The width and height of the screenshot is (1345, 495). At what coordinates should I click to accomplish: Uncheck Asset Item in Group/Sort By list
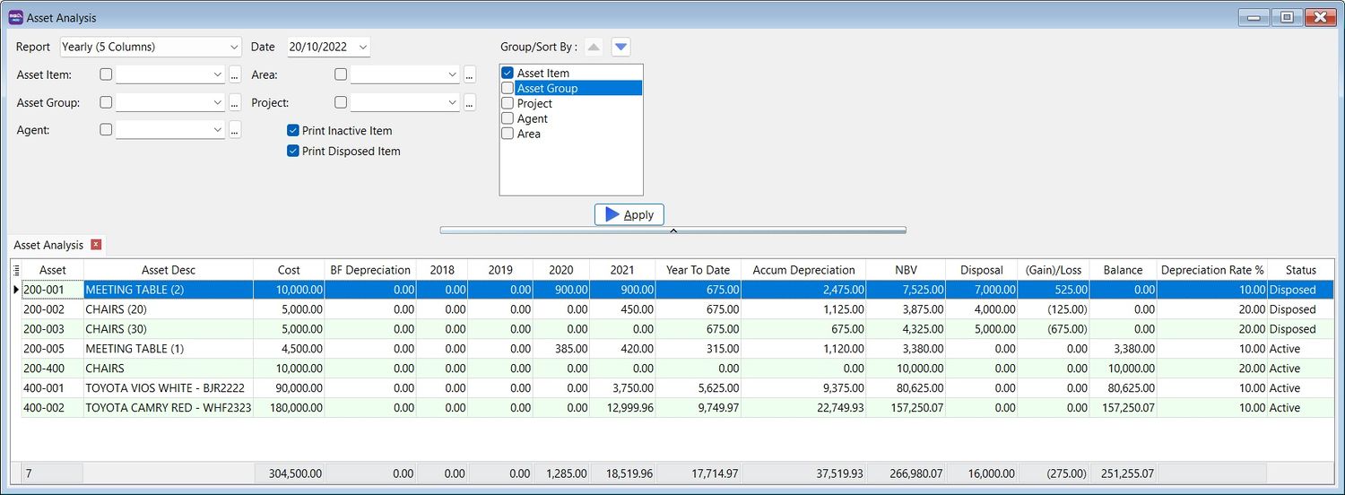coord(508,74)
